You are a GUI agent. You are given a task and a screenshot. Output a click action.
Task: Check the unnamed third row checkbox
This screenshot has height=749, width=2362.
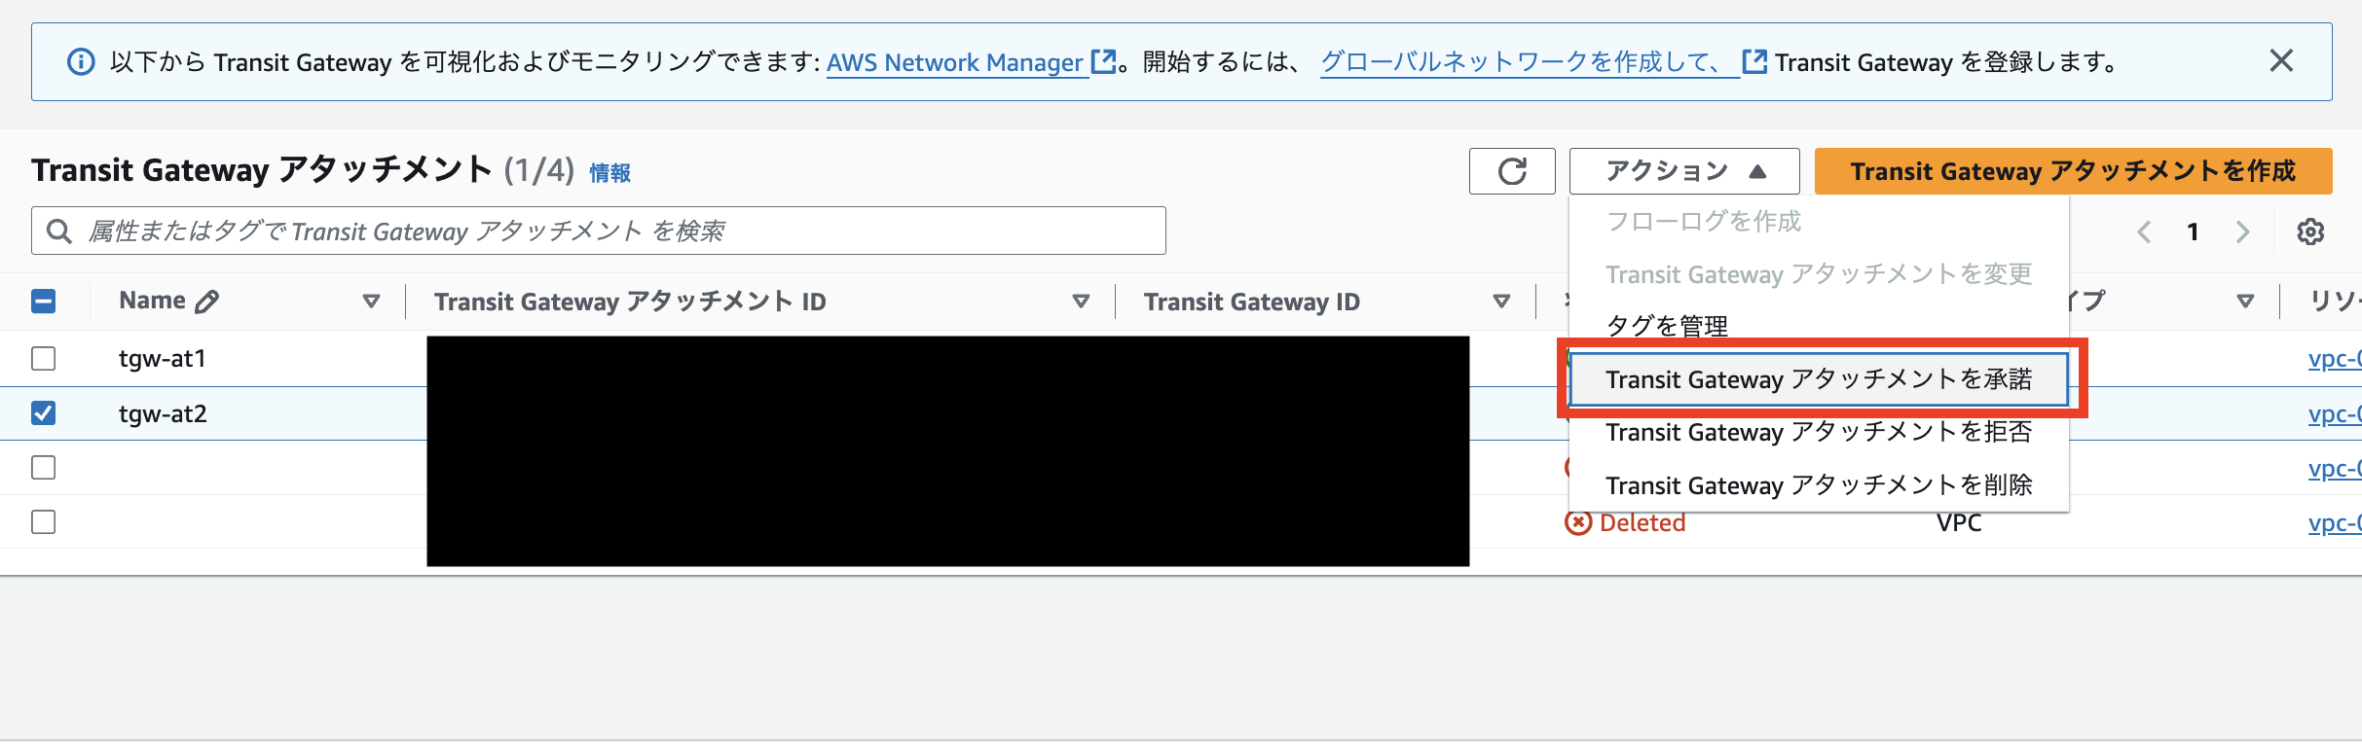(44, 468)
